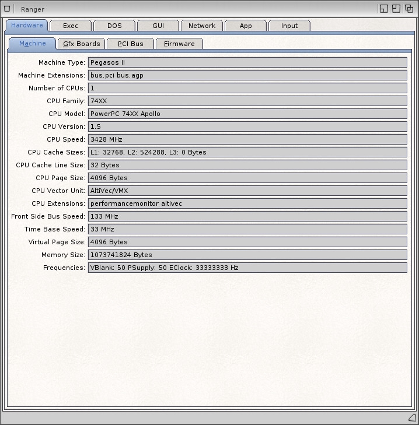Click the window depth gadget
The image size is (419, 425).
tap(409, 9)
